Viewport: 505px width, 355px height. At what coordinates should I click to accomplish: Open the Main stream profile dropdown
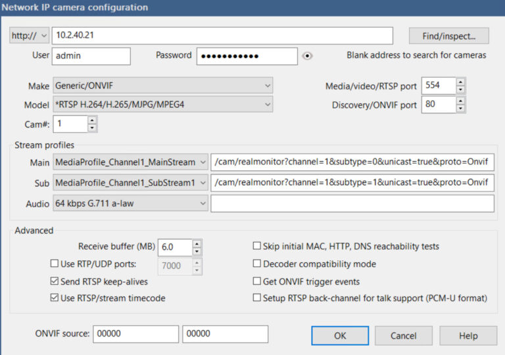coord(130,162)
